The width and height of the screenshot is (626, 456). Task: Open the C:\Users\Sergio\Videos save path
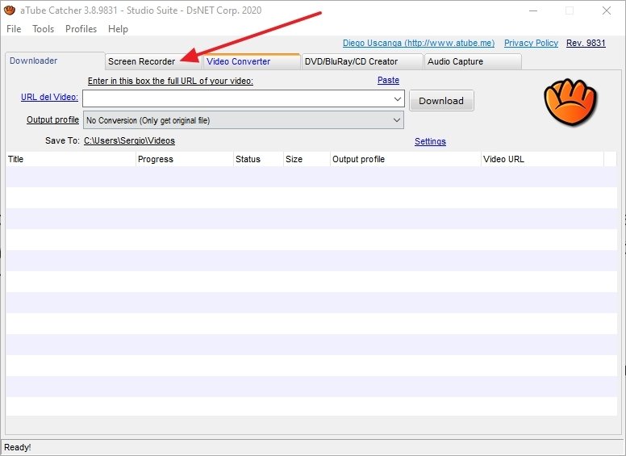tap(129, 140)
